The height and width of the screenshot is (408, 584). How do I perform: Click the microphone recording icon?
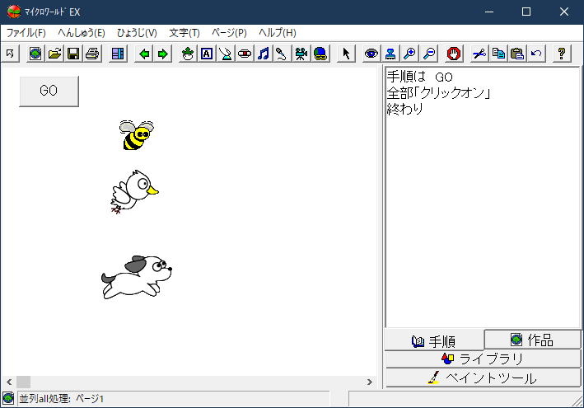click(282, 54)
